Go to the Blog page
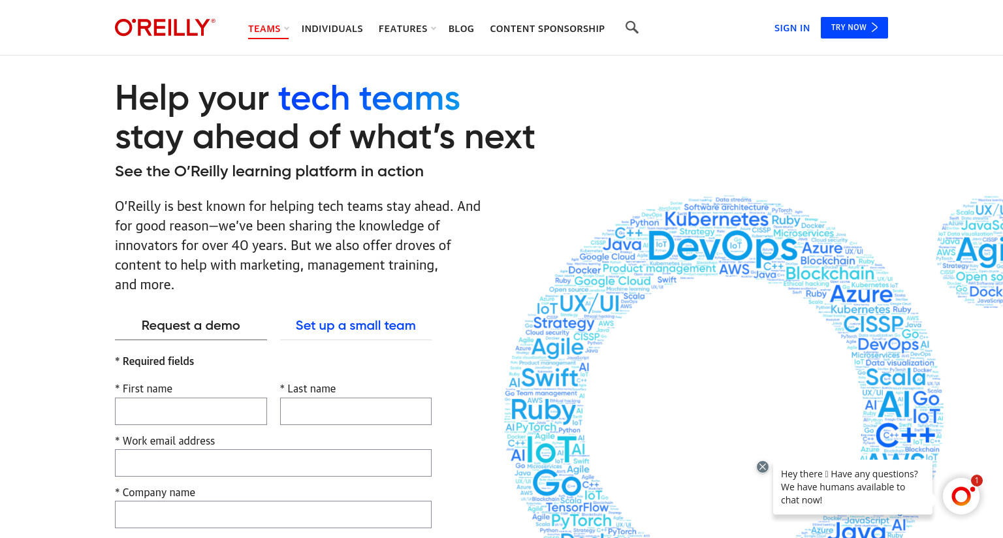This screenshot has height=538, width=1003. [x=461, y=29]
